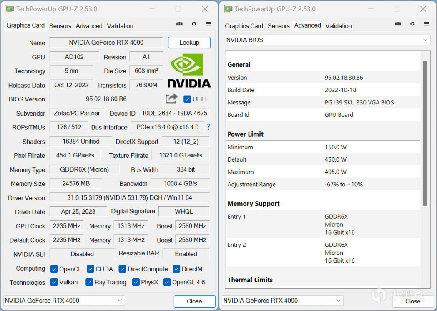Toggle the UEFI checkbox
Viewport: 437px width, 311px height.
coord(187,99)
